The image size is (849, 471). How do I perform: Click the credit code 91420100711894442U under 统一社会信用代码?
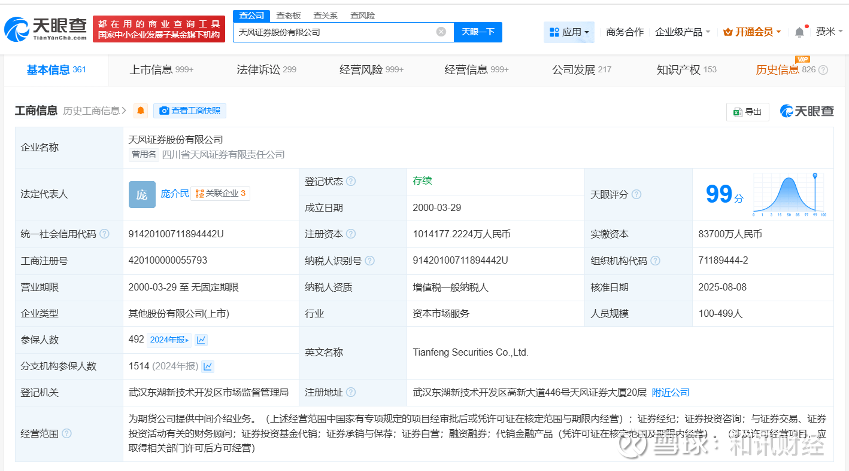click(176, 234)
